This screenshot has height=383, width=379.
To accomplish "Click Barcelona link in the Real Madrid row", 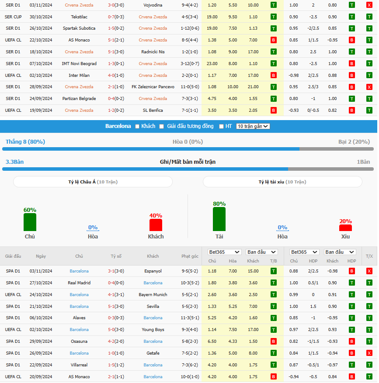I will pyautogui.click(x=153, y=283).
